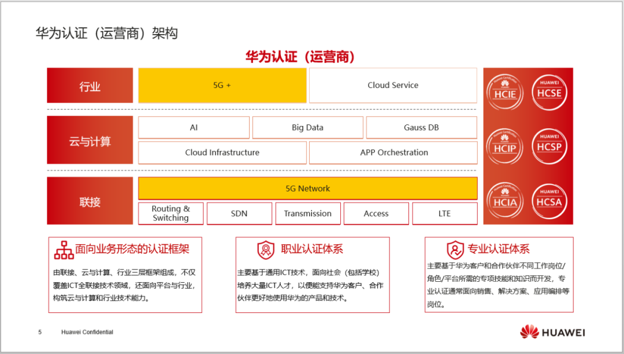Click the HCIP certification badge
The width and height of the screenshot is (624, 354).
coord(505,146)
